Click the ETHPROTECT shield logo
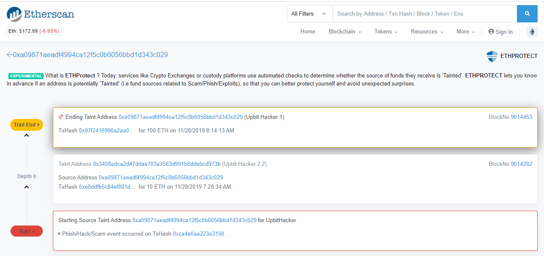This screenshot has width=544, height=256. point(492,56)
